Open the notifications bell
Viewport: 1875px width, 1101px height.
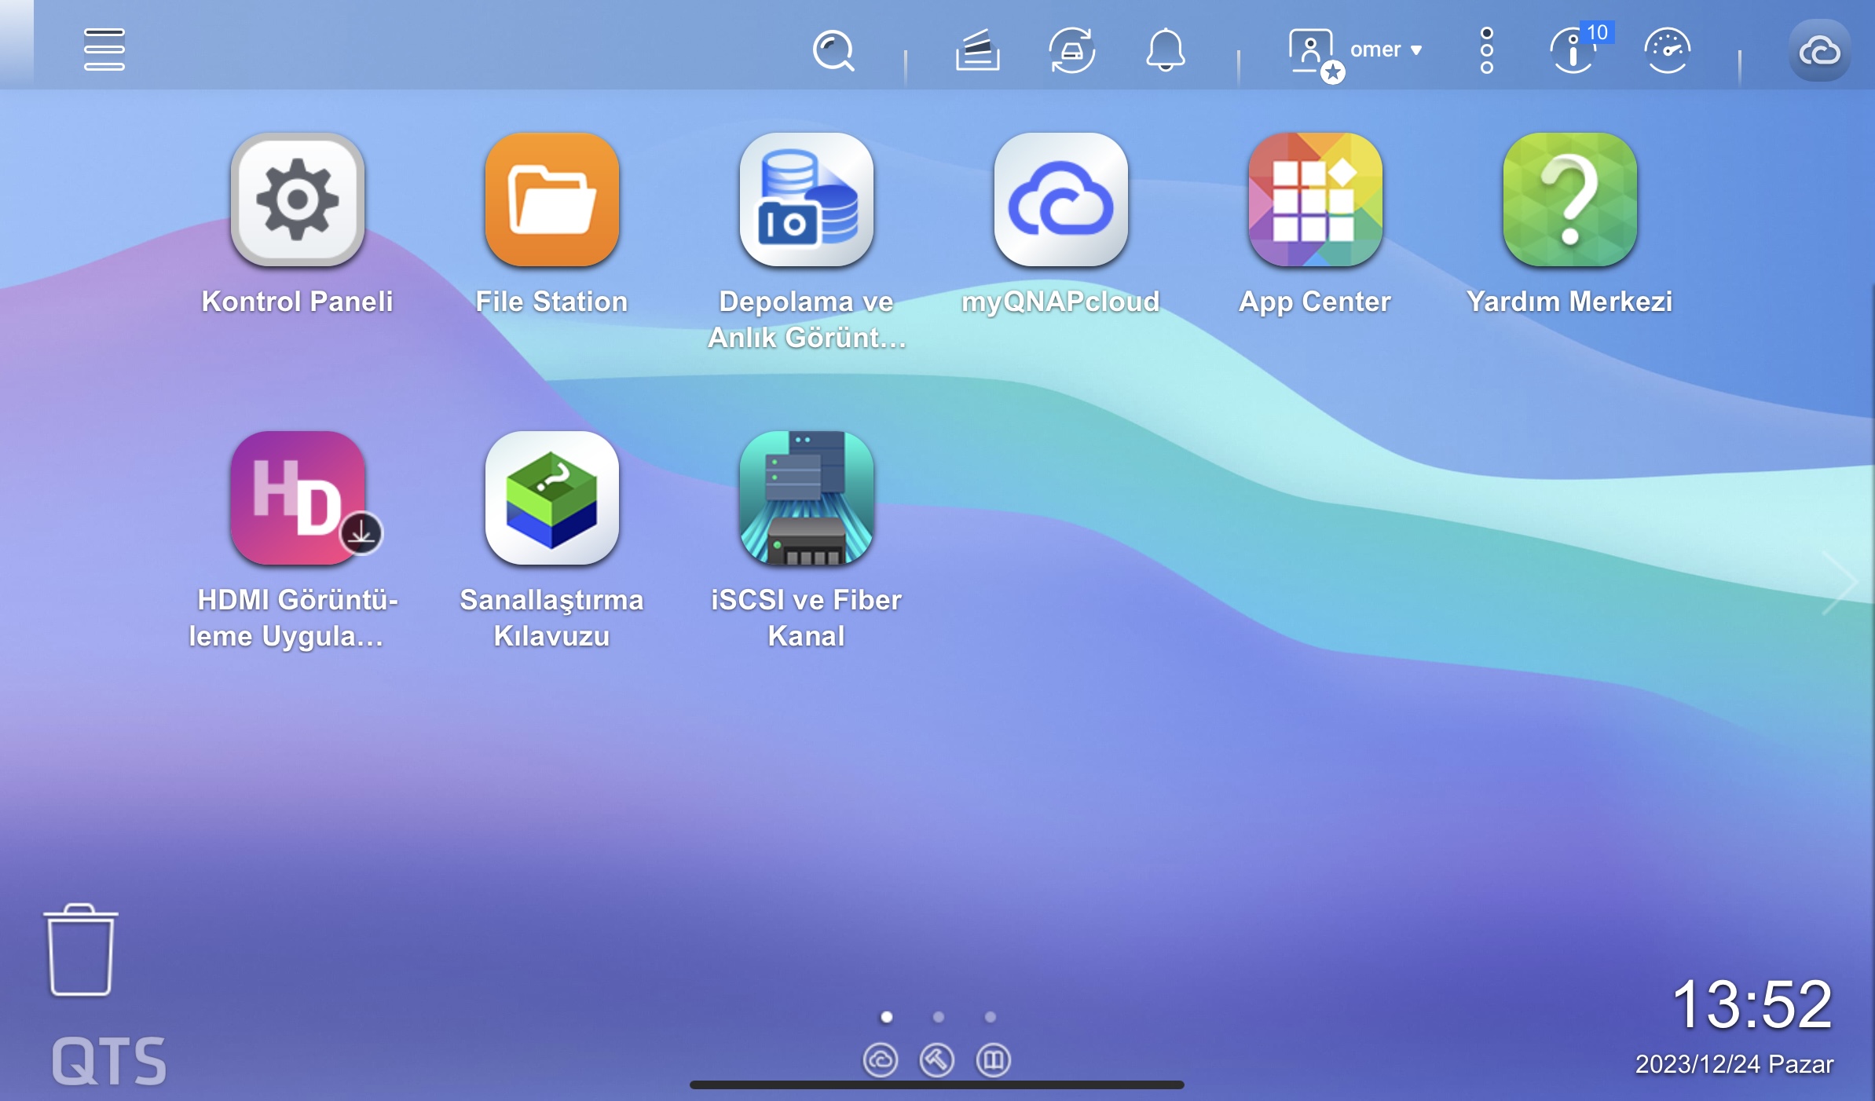pyautogui.click(x=1166, y=50)
